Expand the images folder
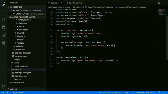The width and height of the screenshot is (168, 94). [x=17, y=60]
